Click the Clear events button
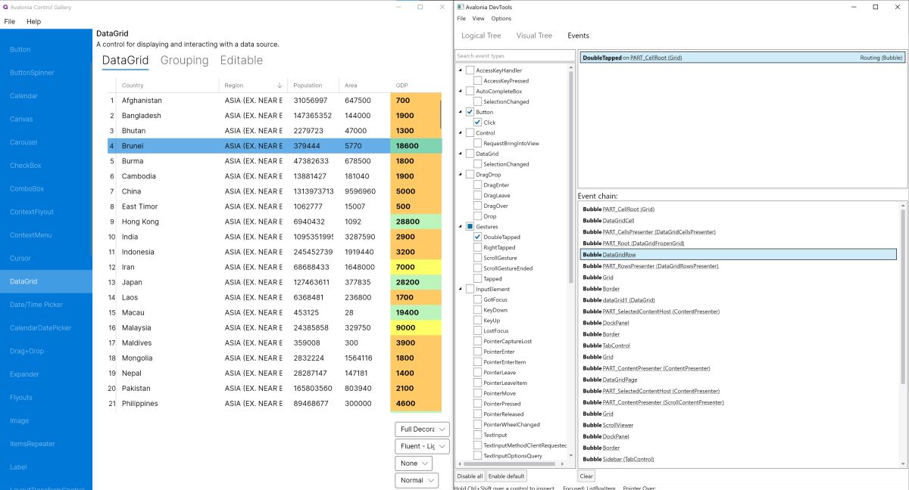Image resolution: width=909 pixels, height=490 pixels. [586, 476]
